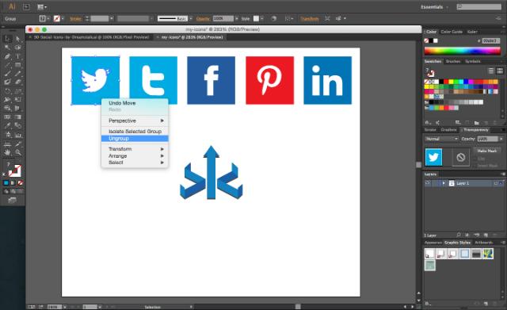Open the Color Guide panel tab
This screenshot has width=507, height=310.
pos(452,32)
